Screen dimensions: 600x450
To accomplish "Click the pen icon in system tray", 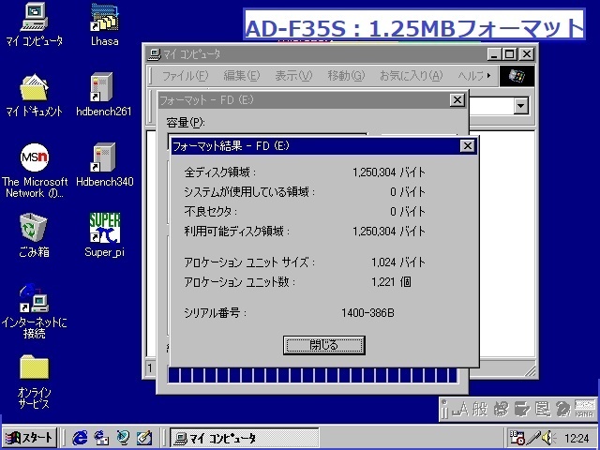I will [532, 438].
